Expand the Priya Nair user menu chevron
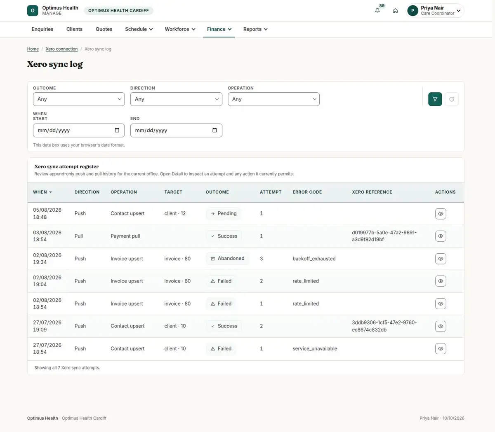 tap(458, 11)
